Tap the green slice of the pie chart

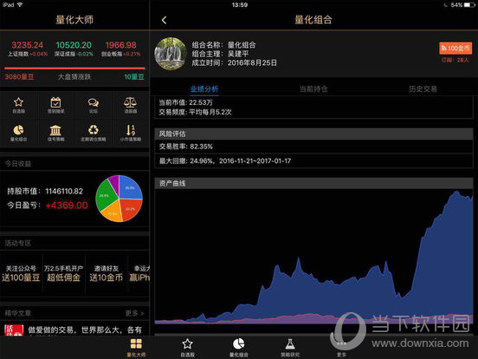coord(105,197)
